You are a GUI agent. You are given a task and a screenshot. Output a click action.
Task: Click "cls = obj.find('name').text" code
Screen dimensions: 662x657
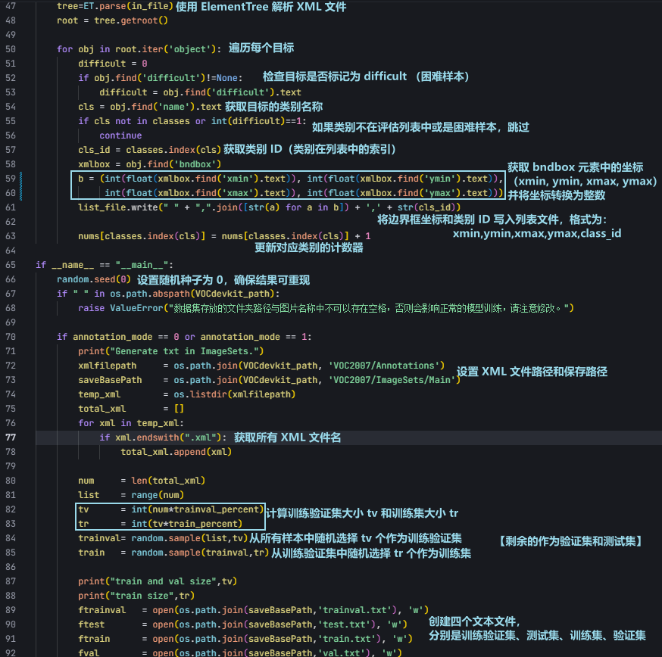pos(149,107)
